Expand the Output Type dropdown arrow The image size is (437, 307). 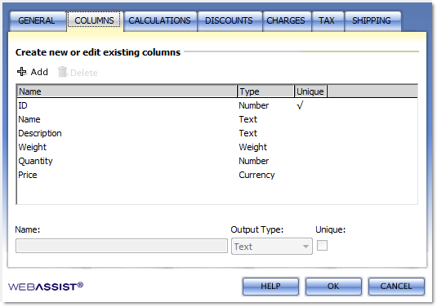305,247
